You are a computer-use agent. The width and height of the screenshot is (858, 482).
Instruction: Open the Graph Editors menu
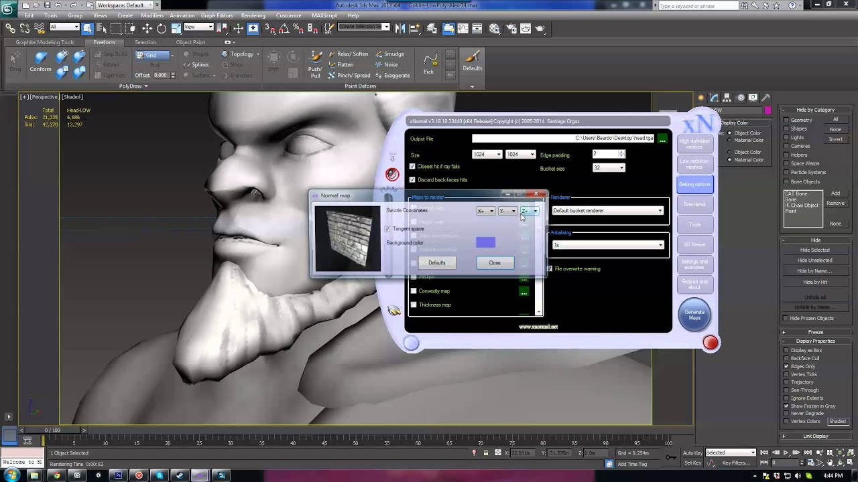click(217, 15)
